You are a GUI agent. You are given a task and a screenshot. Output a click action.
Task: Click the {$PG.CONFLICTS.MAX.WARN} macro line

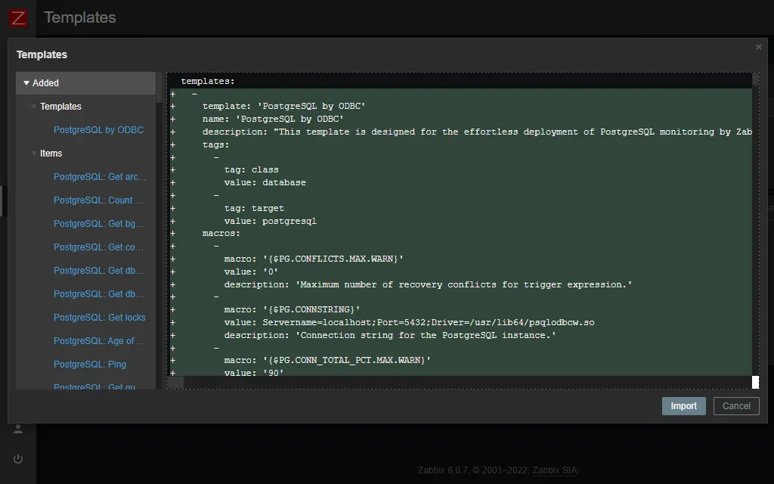(314, 259)
